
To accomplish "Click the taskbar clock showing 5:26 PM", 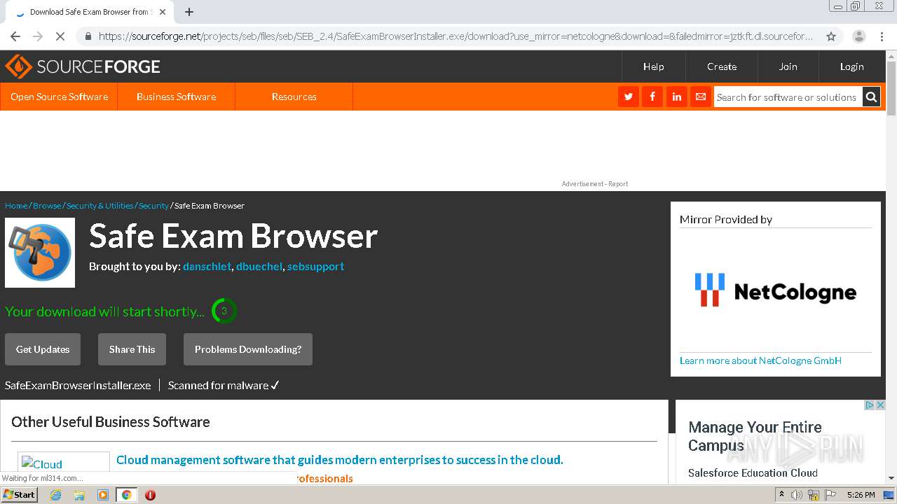I will [x=861, y=495].
